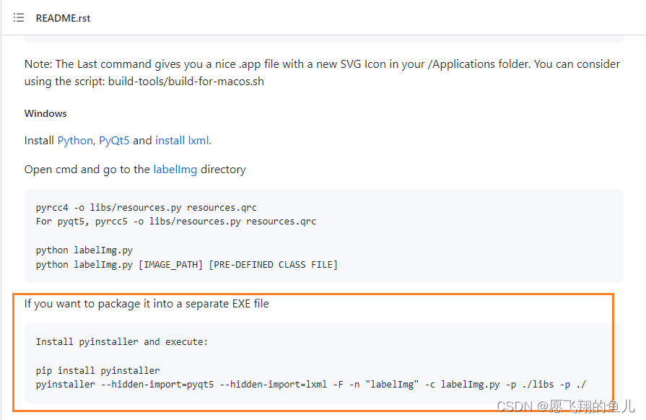Click the Windows section heading

tap(45, 113)
